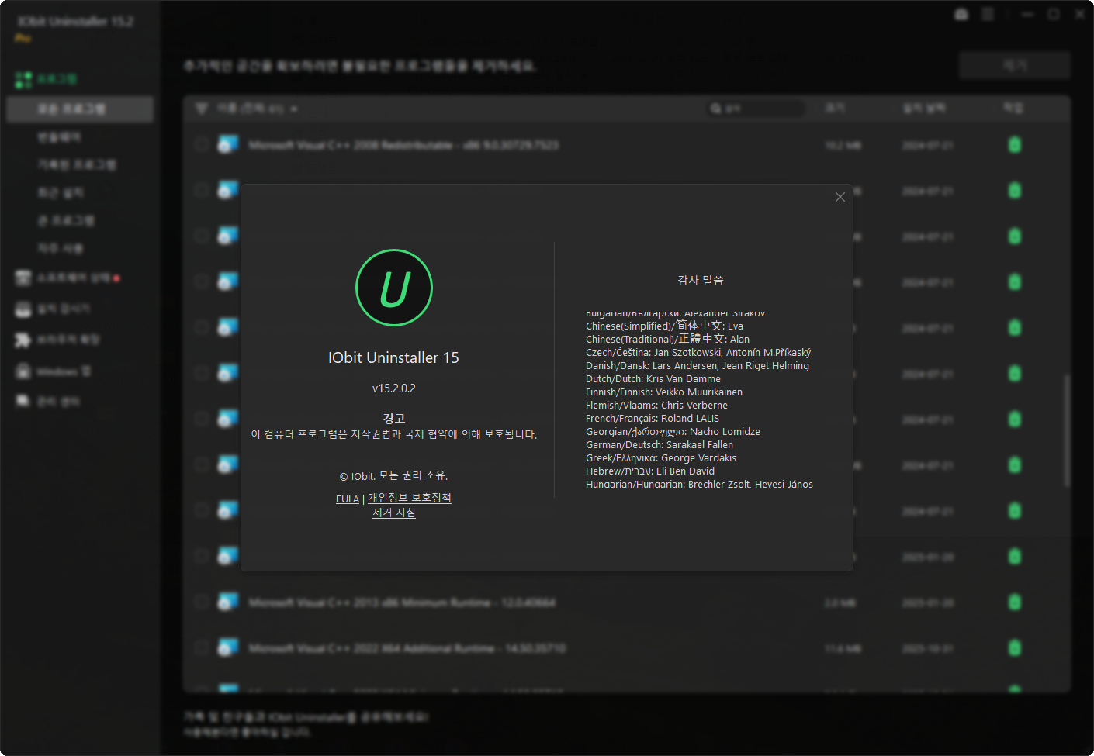Click program icon of Visual C++ 2008 Redistributable
The image size is (1094, 756).
point(227,144)
